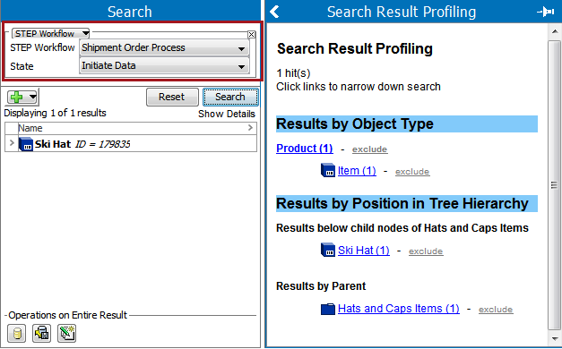Exclude the Product results
562x349 pixels.
(369, 149)
